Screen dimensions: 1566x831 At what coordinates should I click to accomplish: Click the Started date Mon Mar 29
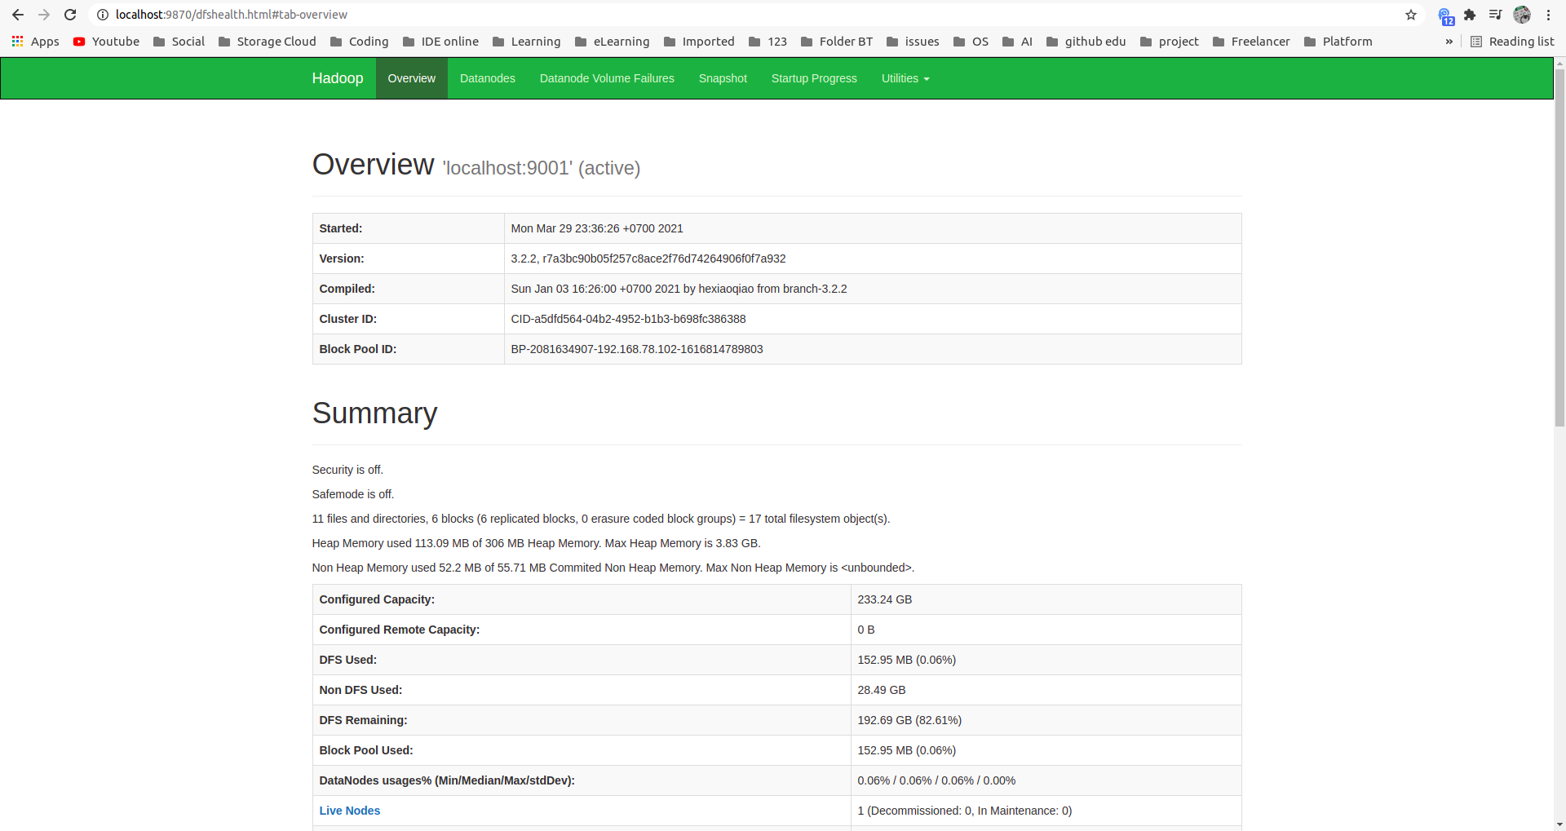coord(597,228)
